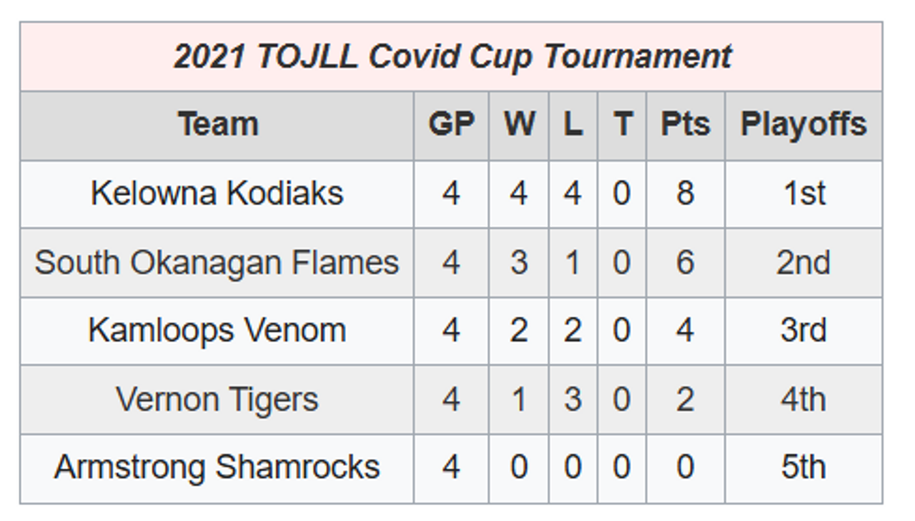Click the Pts column header
Viewport: 915px width, 521px height.
click(686, 124)
